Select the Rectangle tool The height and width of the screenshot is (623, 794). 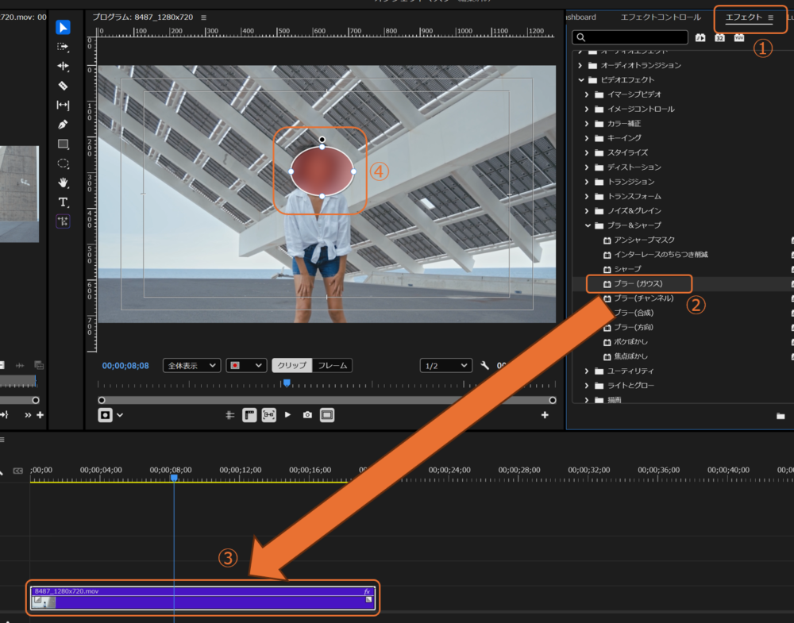click(63, 144)
